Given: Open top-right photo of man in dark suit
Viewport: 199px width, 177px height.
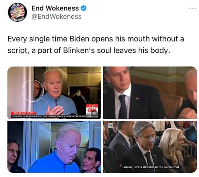Looking at the screenshot, I should (x=150, y=92).
